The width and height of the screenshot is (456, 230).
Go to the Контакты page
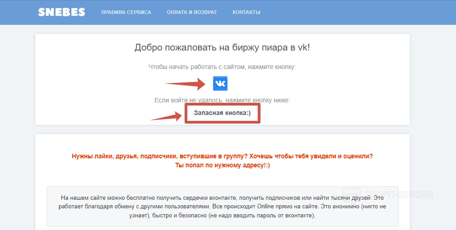(x=247, y=12)
